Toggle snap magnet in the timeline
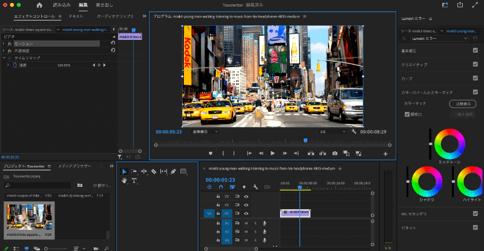 point(221,187)
